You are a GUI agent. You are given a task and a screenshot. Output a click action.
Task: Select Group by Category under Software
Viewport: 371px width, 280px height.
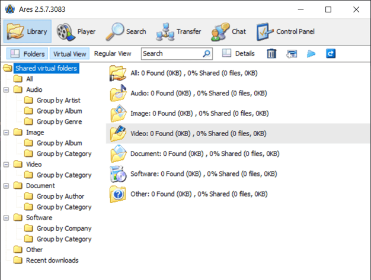[x=64, y=239]
